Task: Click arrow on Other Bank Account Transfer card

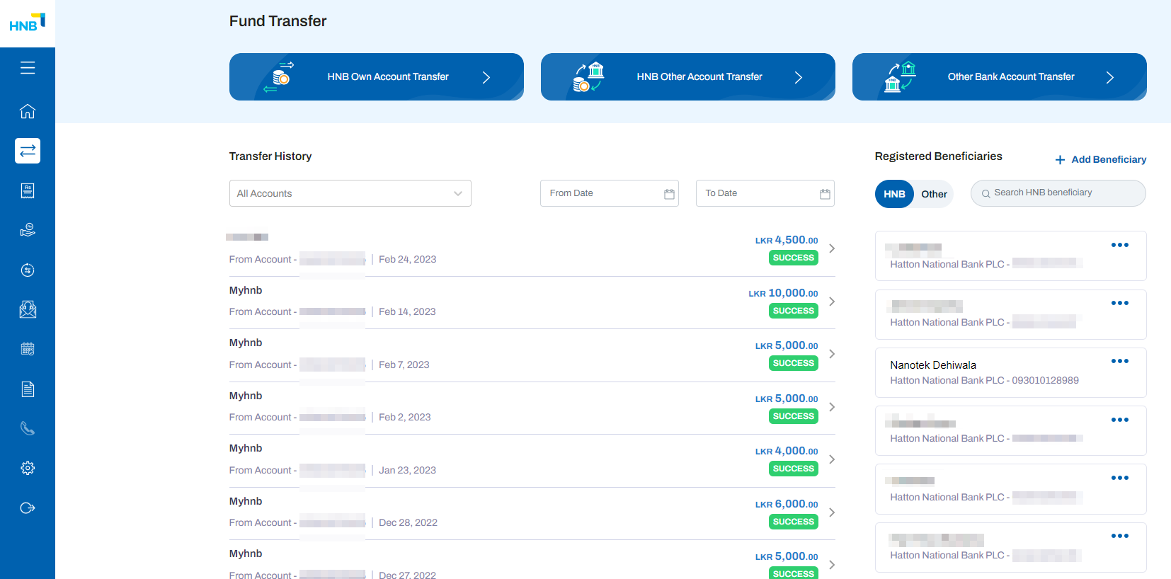Action: [1110, 78]
